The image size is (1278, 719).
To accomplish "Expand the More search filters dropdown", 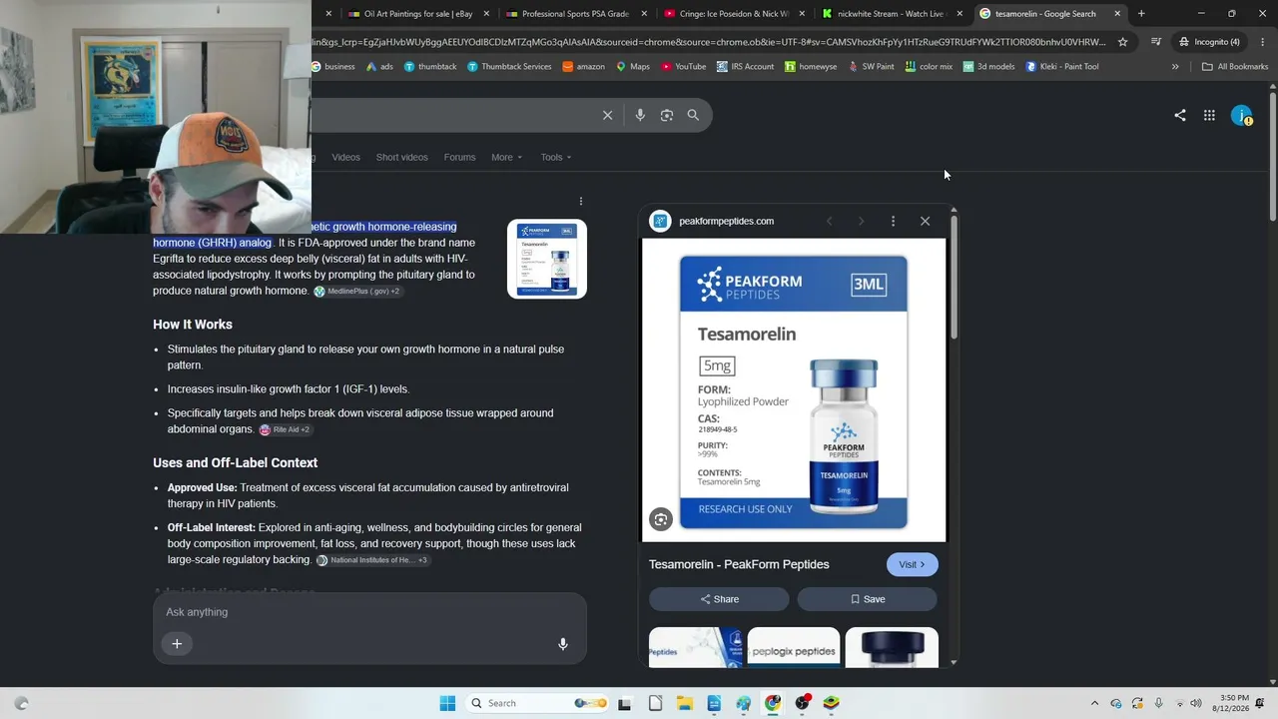I will (x=506, y=157).
